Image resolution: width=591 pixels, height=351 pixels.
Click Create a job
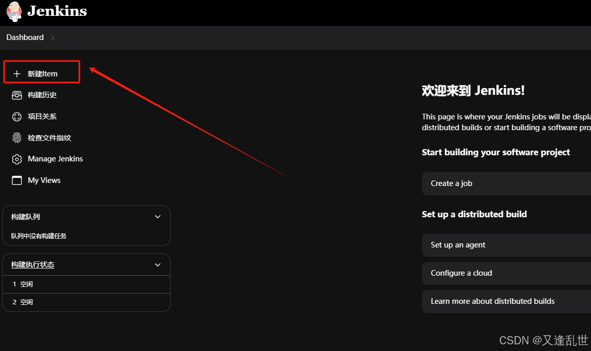click(506, 183)
